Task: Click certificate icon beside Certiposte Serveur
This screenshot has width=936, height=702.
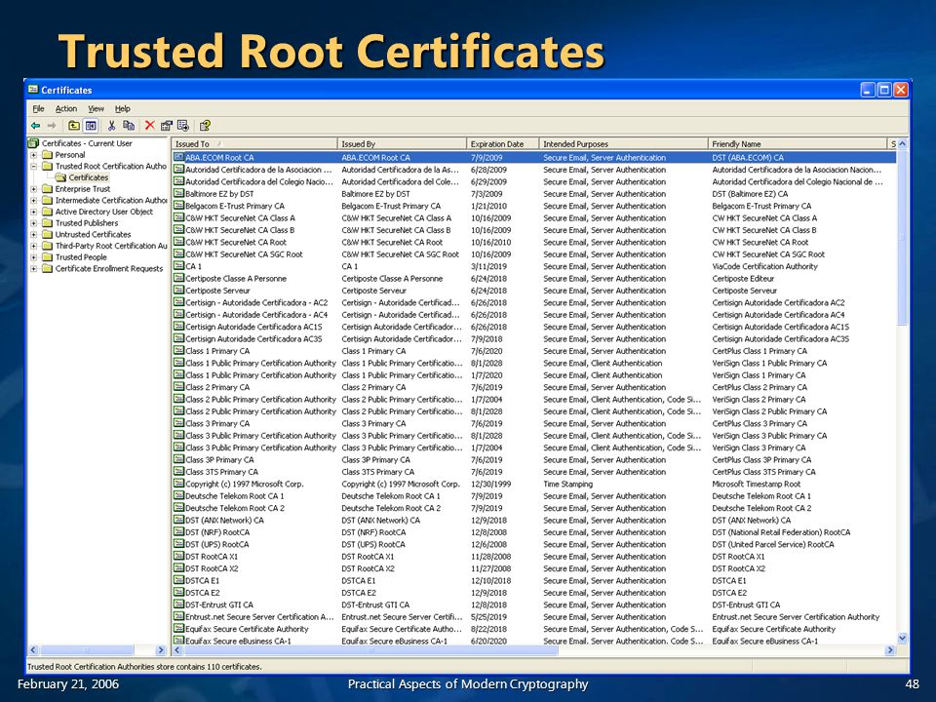Action: (x=178, y=291)
